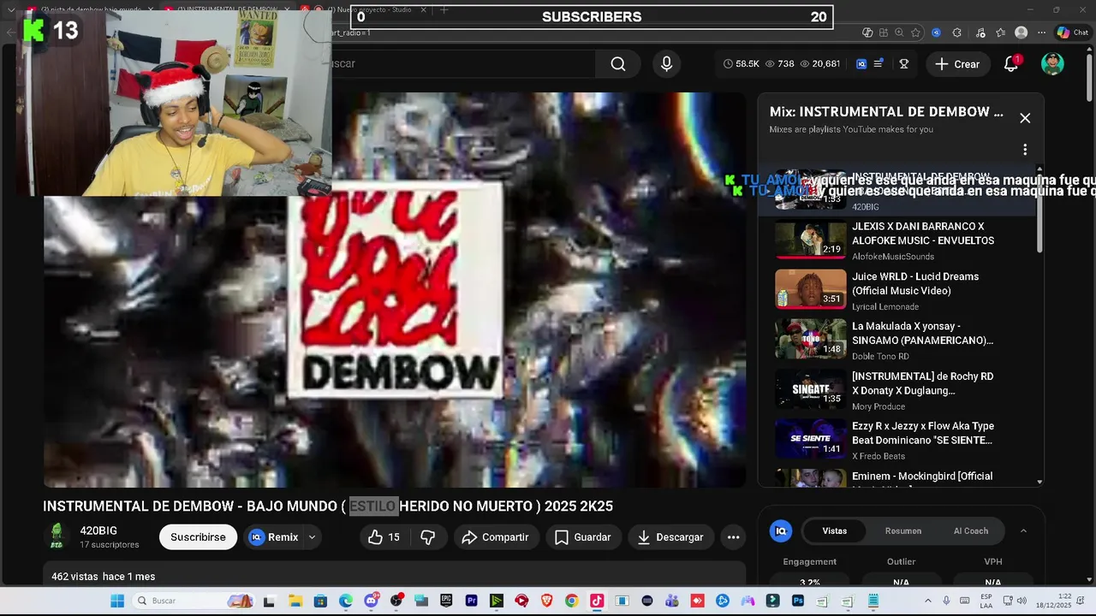1096x616 pixels.
Task: Click the browser favorites star in address bar
Action: point(916,33)
